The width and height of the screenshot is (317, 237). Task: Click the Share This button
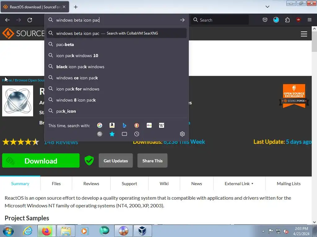pos(152,160)
